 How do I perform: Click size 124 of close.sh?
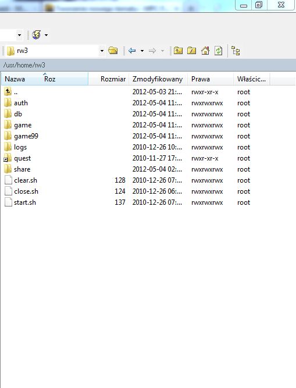click(x=120, y=191)
